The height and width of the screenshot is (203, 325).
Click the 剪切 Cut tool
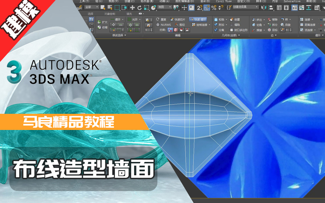click(x=180, y=25)
